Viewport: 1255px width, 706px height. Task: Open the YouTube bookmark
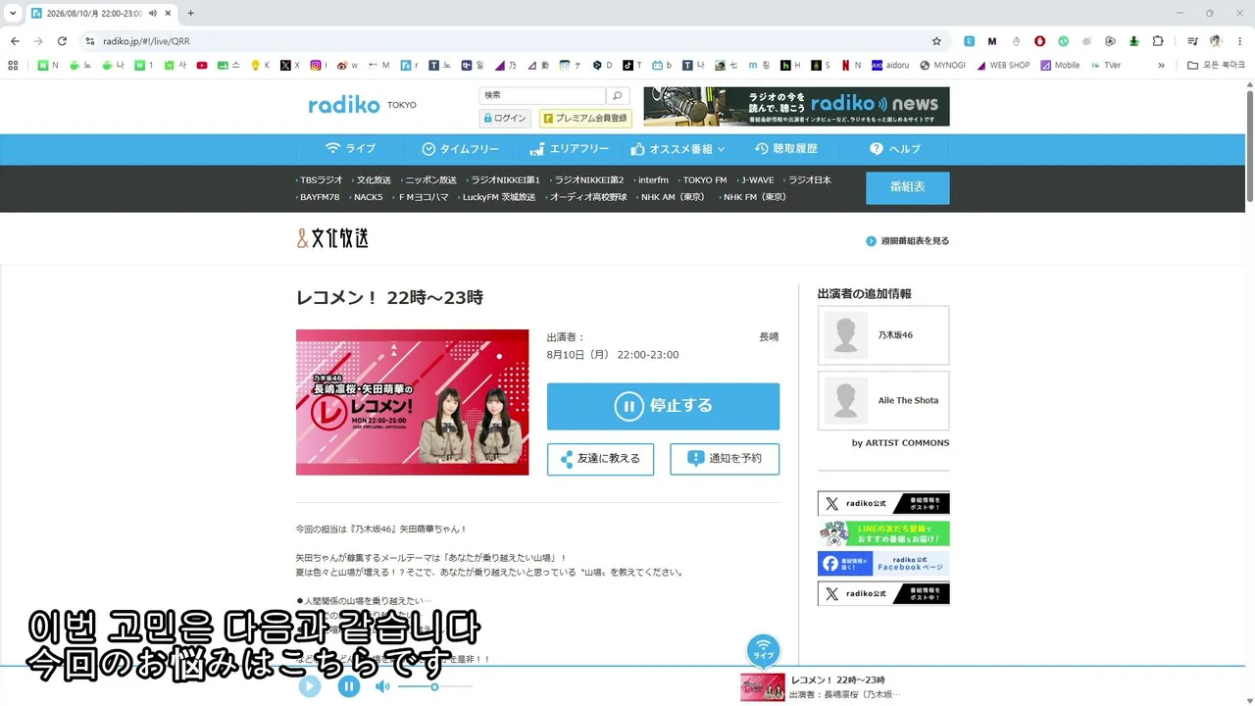[202, 66]
